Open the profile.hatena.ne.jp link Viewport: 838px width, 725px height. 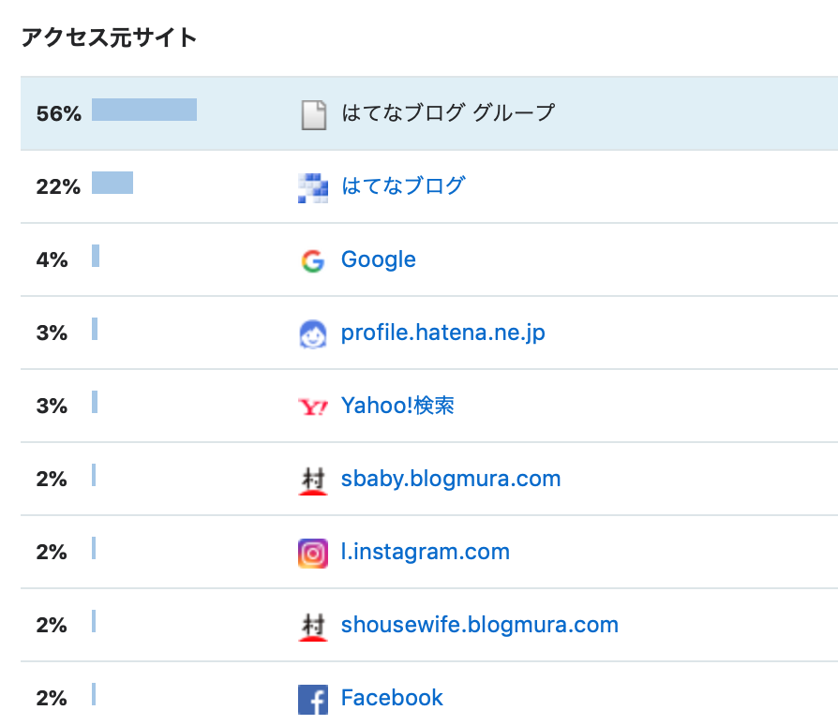pyautogui.click(x=443, y=333)
